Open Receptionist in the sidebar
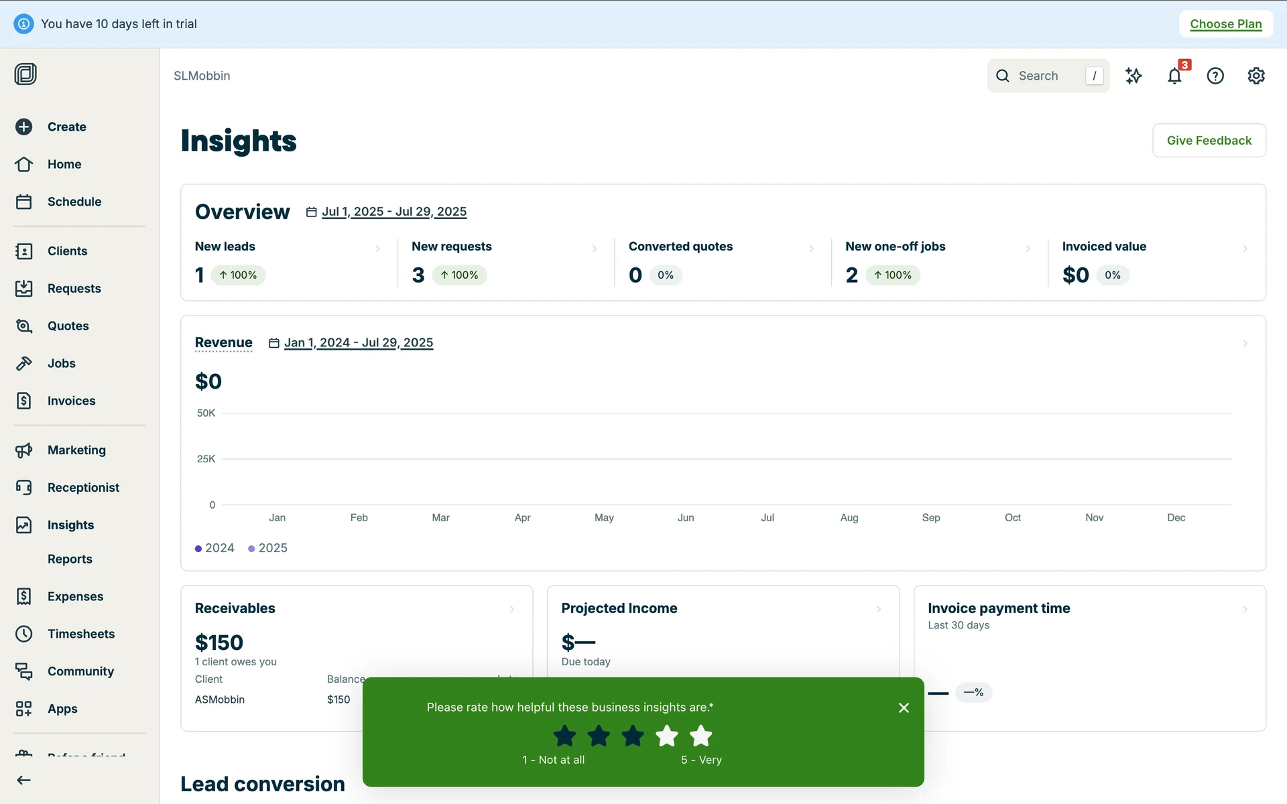 pos(83,488)
